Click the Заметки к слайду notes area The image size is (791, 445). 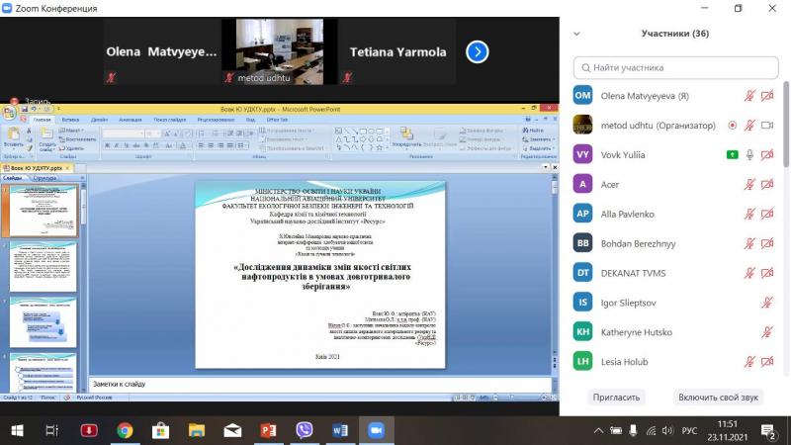pos(319,384)
